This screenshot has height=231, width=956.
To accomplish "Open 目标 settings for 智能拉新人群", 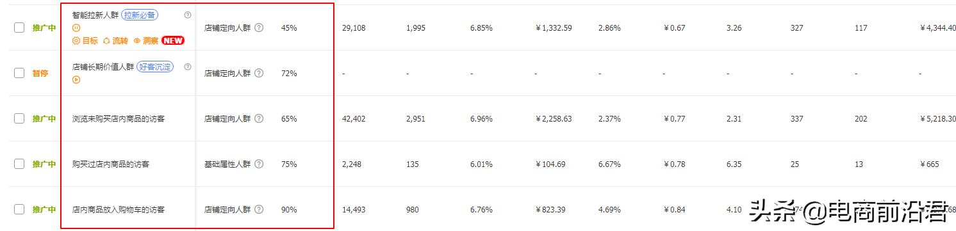I will [x=85, y=40].
